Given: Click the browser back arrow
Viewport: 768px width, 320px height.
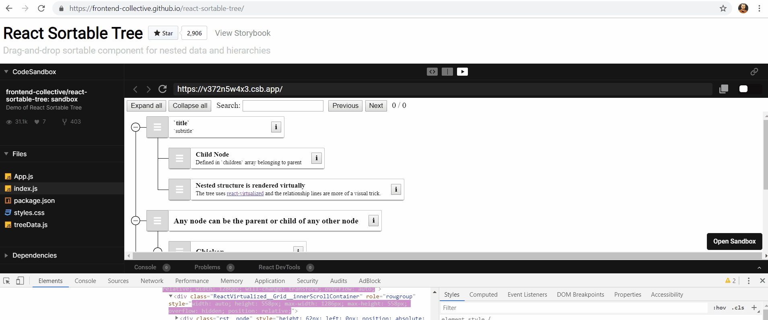Looking at the screenshot, I should tap(9, 8).
